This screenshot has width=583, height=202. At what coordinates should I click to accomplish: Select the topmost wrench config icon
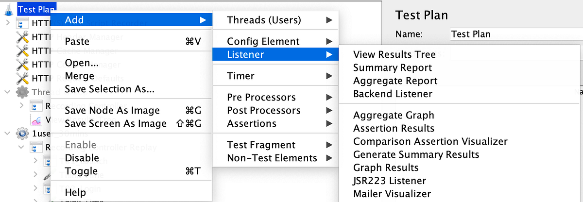point(22,37)
